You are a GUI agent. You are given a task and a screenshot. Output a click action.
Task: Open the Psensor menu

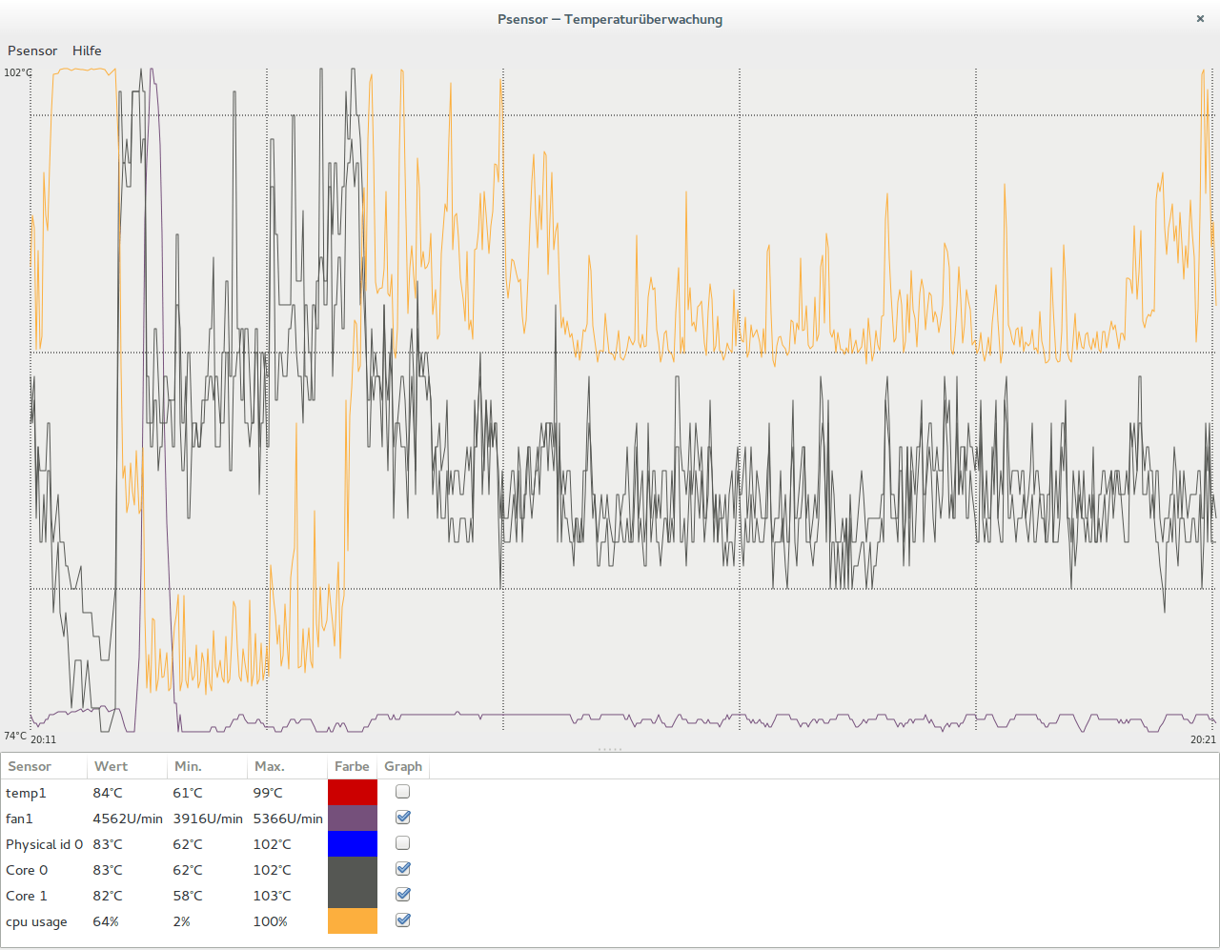coord(32,51)
